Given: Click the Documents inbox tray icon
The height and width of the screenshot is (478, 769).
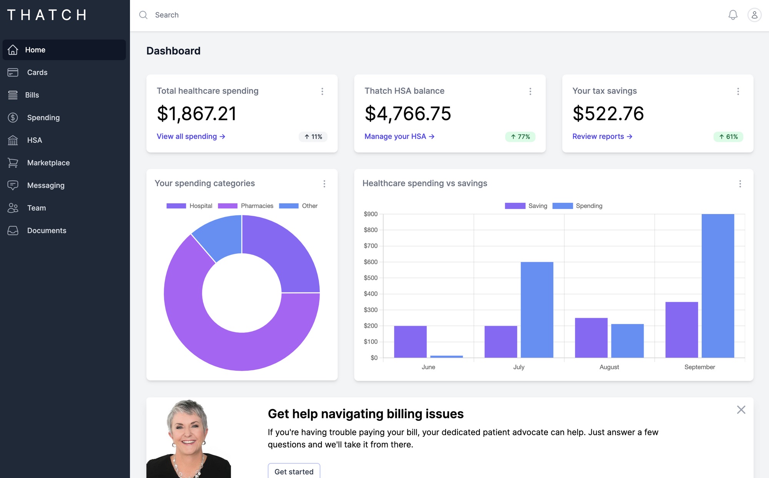Looking at the screenshot, I should [13, 231].
